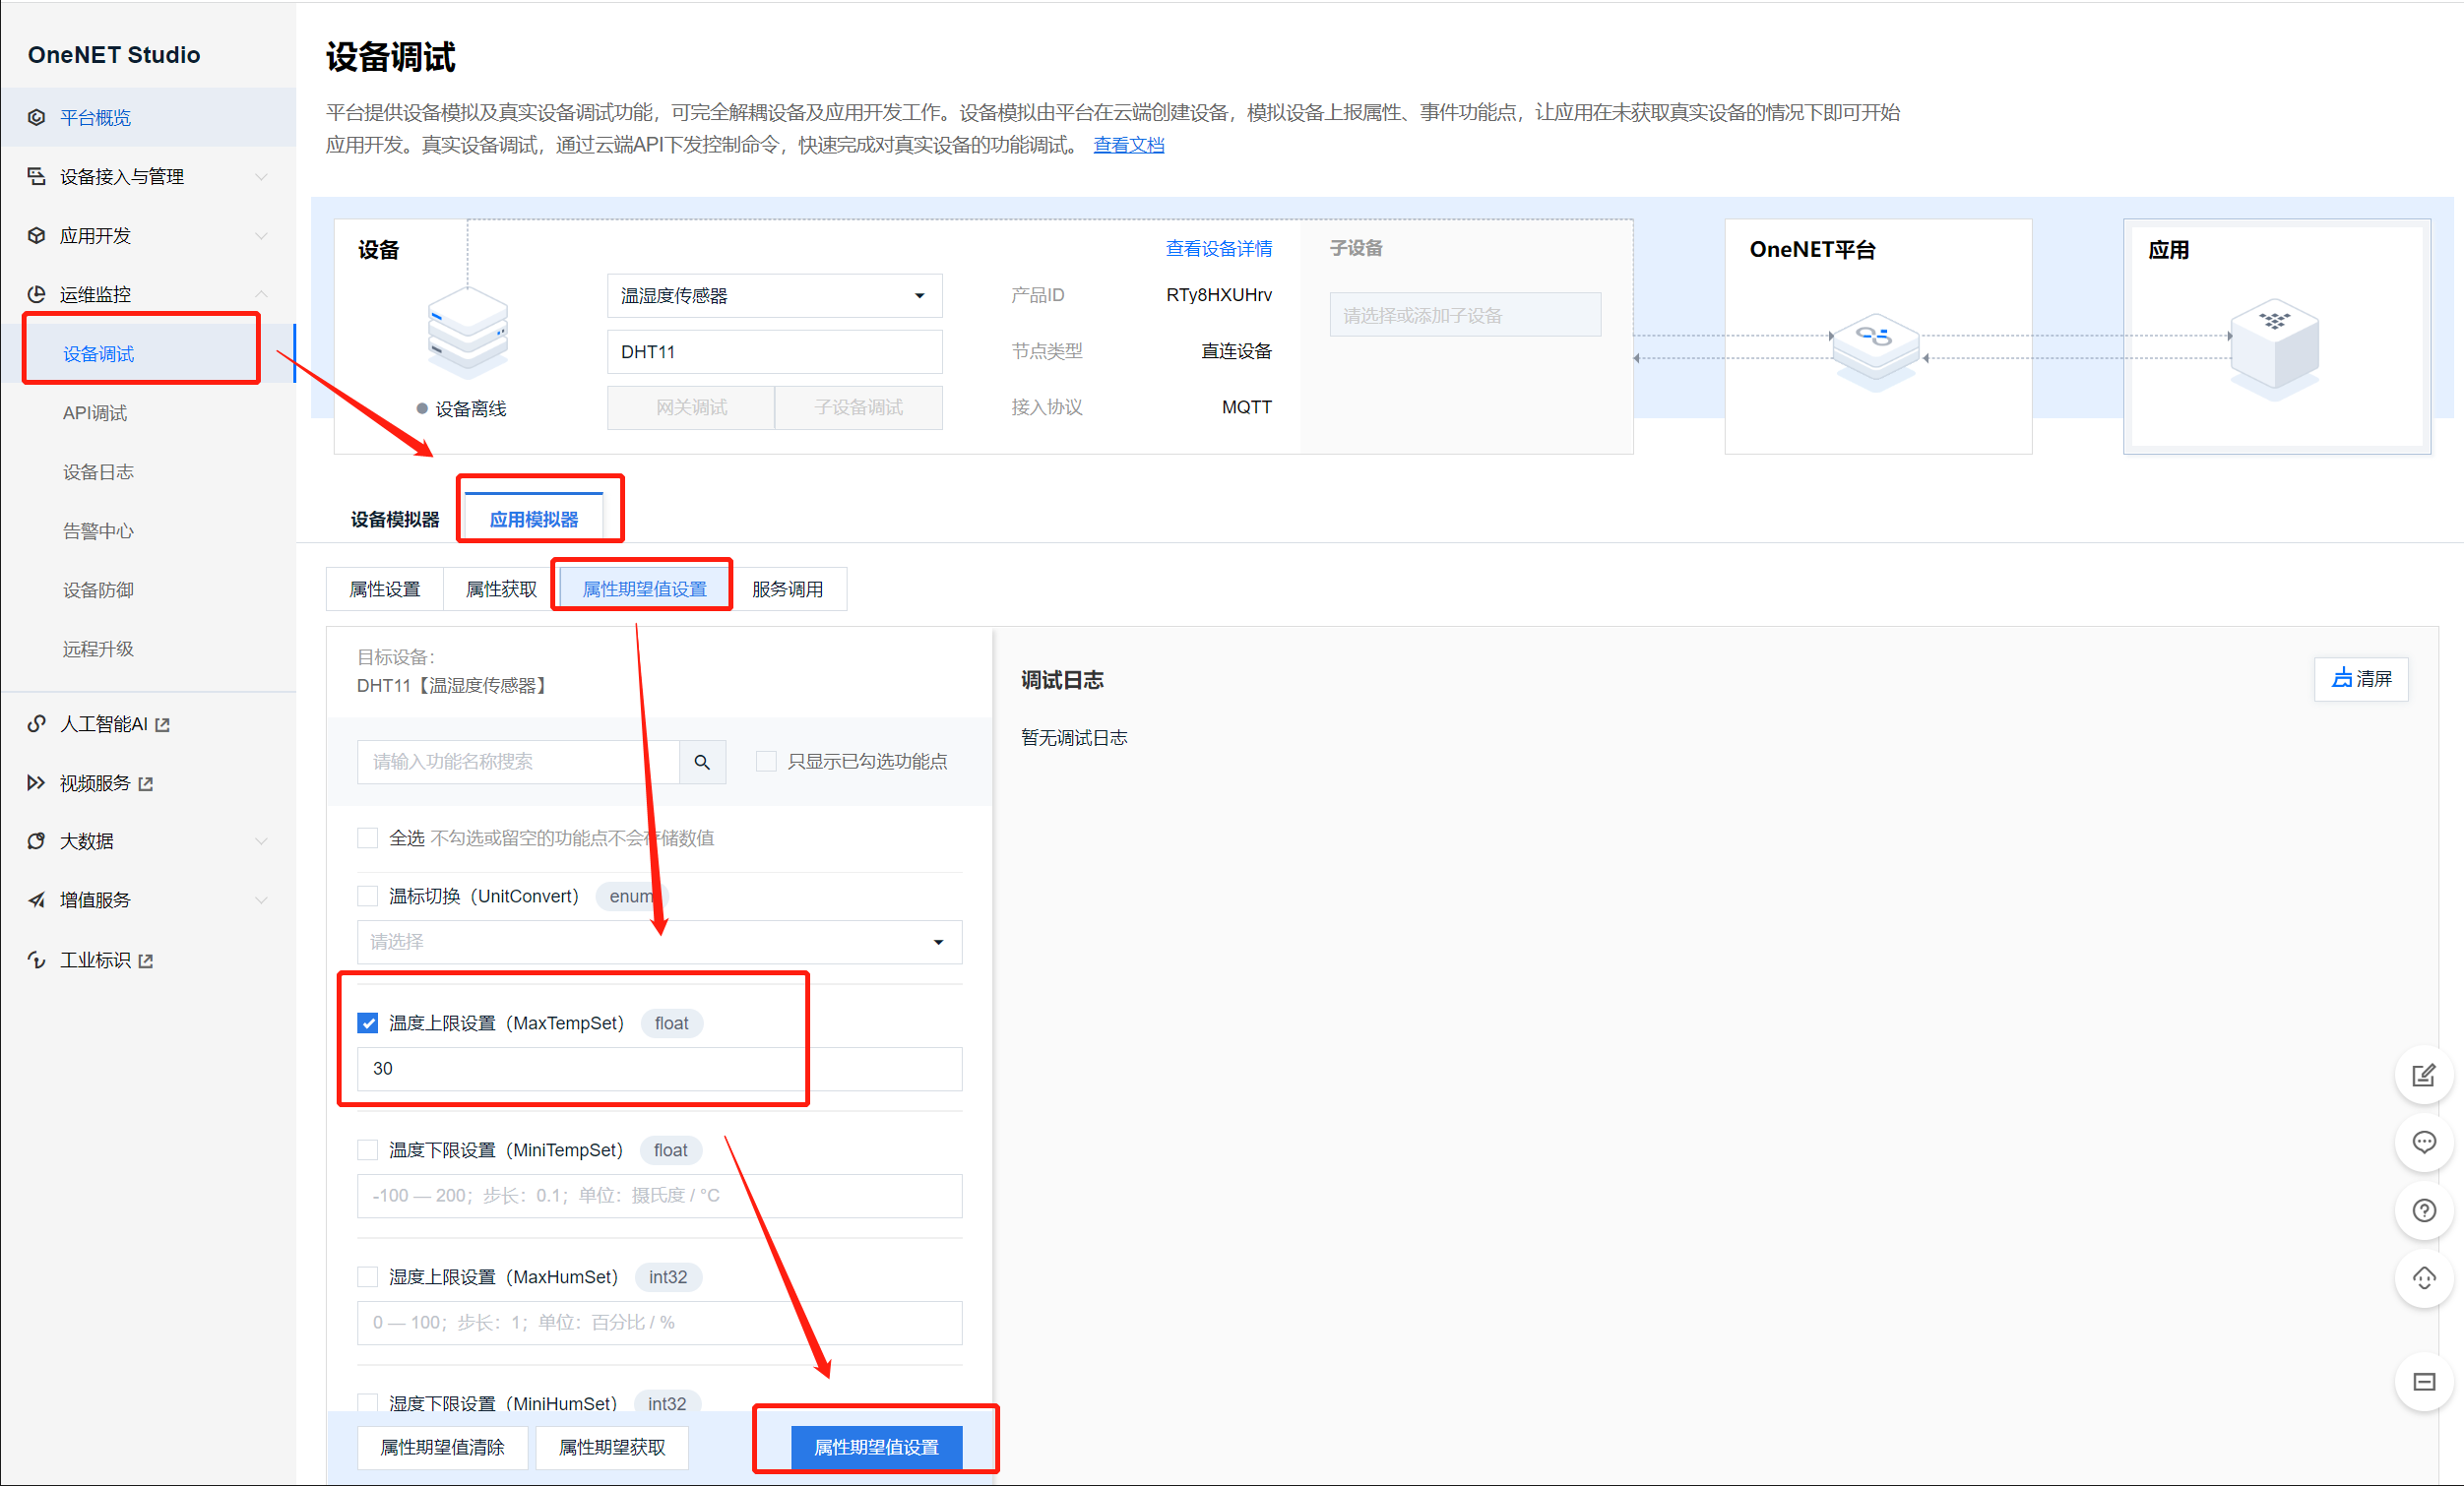Screen dimensions: 2464x1486
Task: Open the chat message floating icon
Action: (2423, 1142)
